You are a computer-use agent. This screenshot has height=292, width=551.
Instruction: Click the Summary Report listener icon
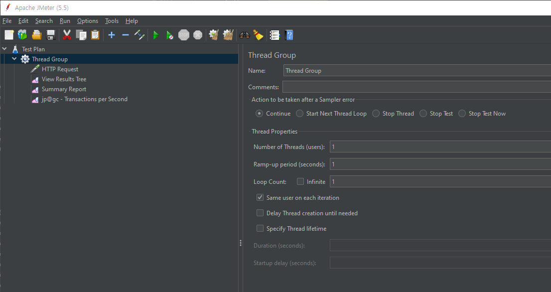35,89
